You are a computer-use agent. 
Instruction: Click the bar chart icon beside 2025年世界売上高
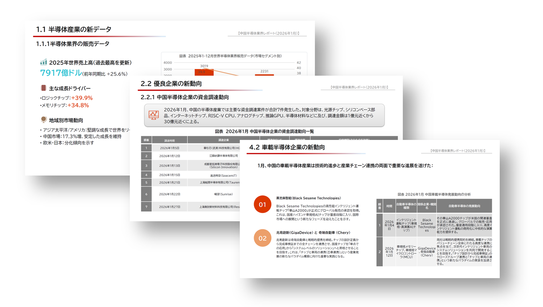point(43,63)
